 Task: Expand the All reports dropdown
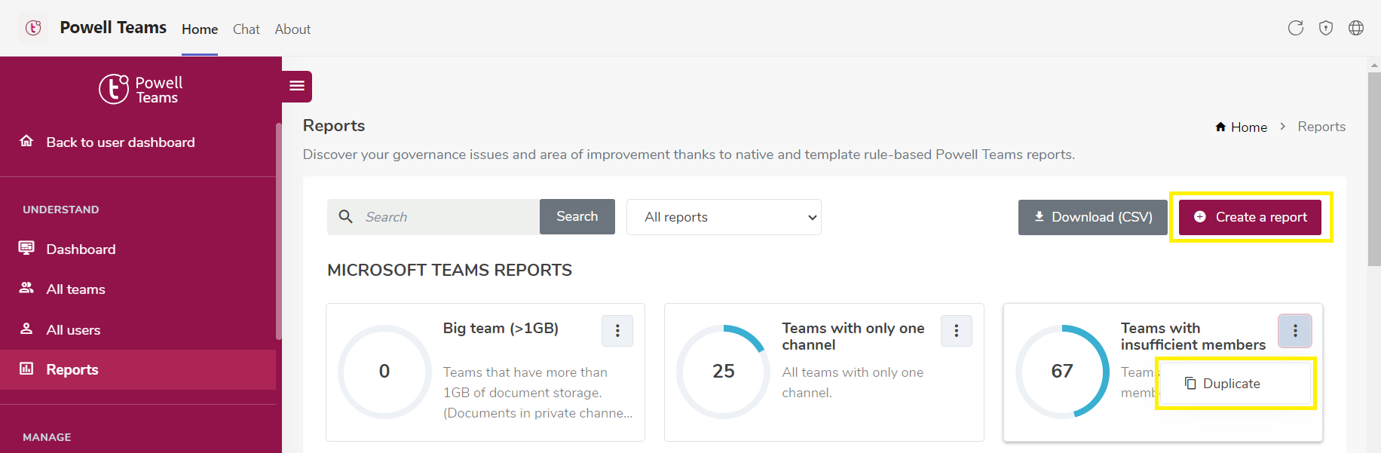pyautogui.click(x=724, y=217)
